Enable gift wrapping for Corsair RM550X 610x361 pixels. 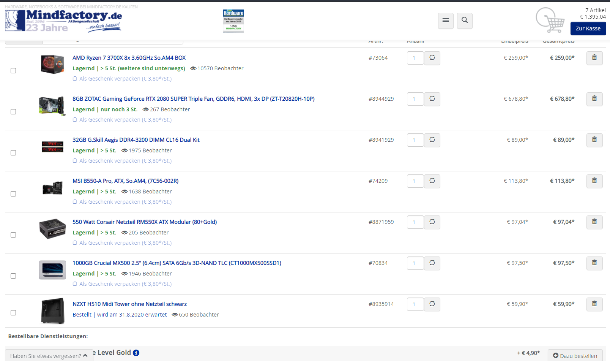[75, 243]
